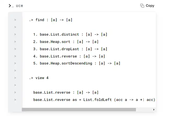Select result 3 base.List.dropLast

pos(70,49)
